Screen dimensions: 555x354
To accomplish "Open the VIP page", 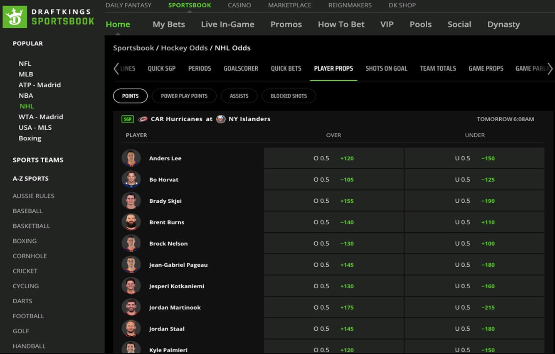I will point(387,25).
